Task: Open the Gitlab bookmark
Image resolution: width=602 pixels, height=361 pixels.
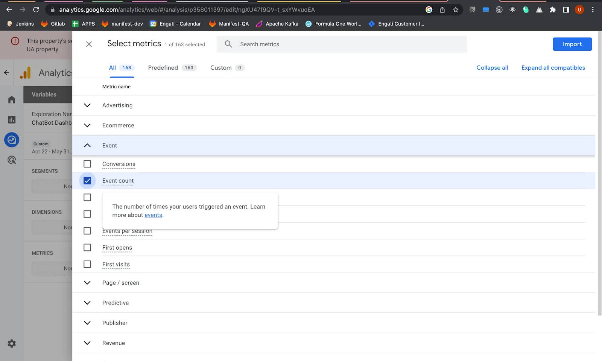Action: 53,24
